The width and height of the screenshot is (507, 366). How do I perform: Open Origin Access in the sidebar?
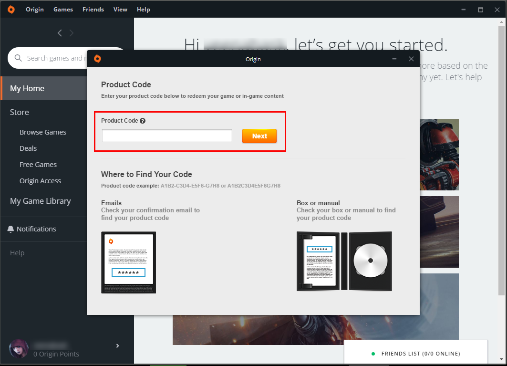tap(40, 181)
